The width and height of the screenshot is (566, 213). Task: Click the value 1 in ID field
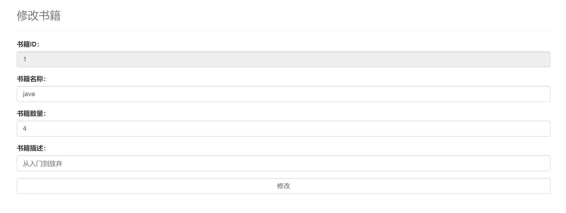25,59
